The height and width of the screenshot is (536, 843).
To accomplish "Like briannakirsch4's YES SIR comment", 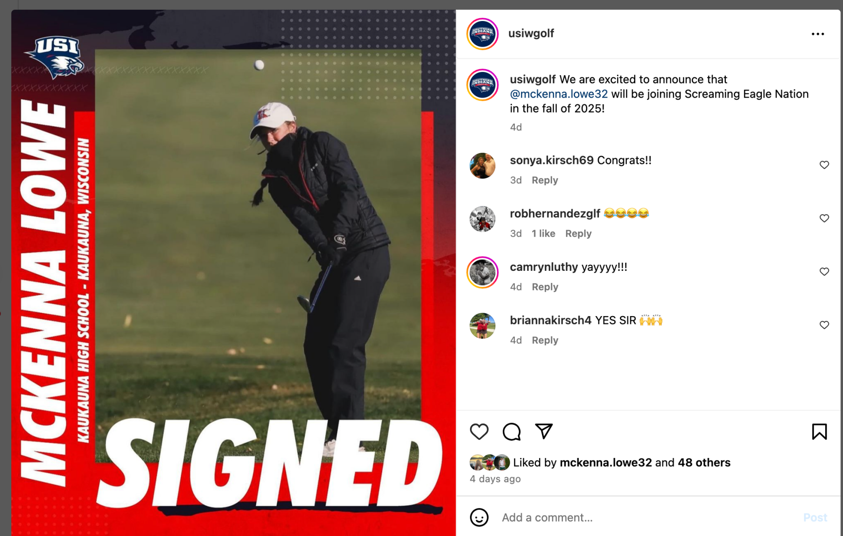I will (x=824, y=324).
